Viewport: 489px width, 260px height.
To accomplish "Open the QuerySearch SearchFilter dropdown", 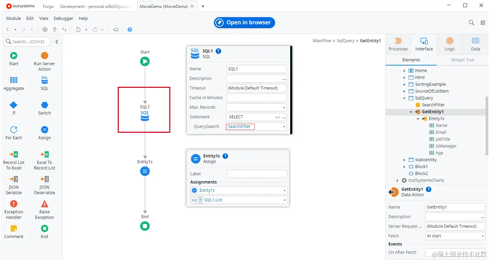I will pos(284,127).
